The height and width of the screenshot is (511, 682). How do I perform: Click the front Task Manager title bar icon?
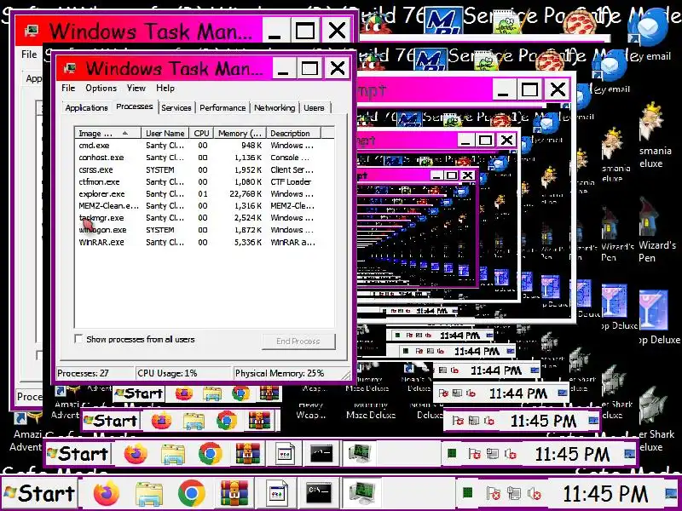tap(70, 68)
